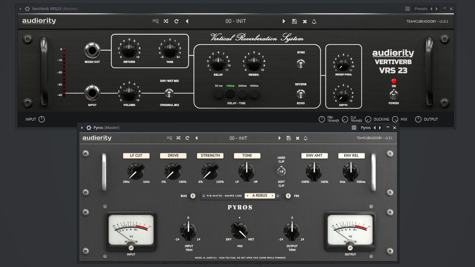475x267 pixels.
Task: Switch the Hard Clip/Soft Clip toggle
Action: [x=281, y=171]
